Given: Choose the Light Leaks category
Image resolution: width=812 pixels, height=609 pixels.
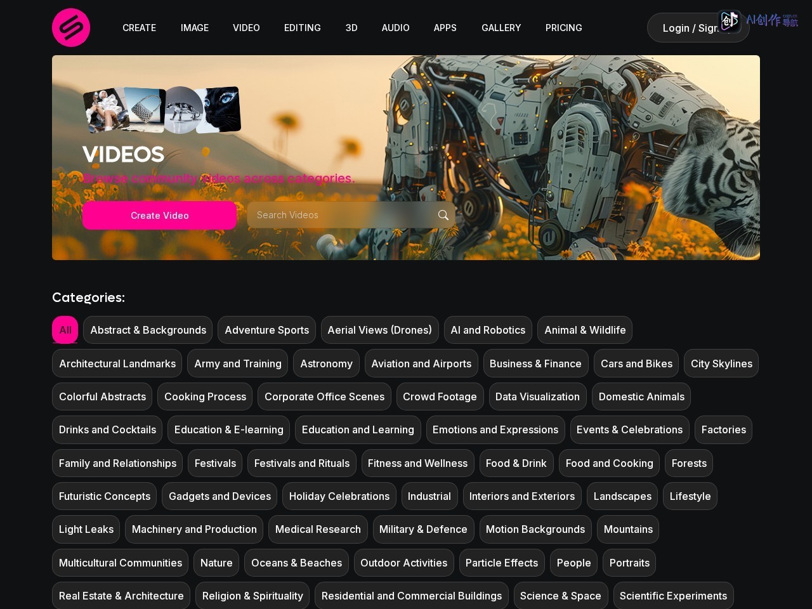Looking at the screenshot, I should click(x=86, y=529).
